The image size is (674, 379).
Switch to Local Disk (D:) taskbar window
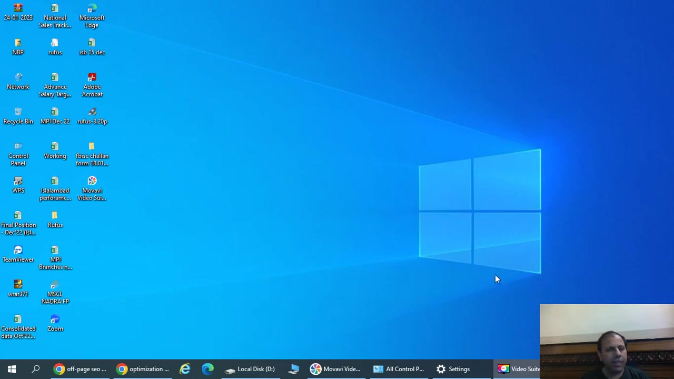pyautogui.click(x=250, y=369)
